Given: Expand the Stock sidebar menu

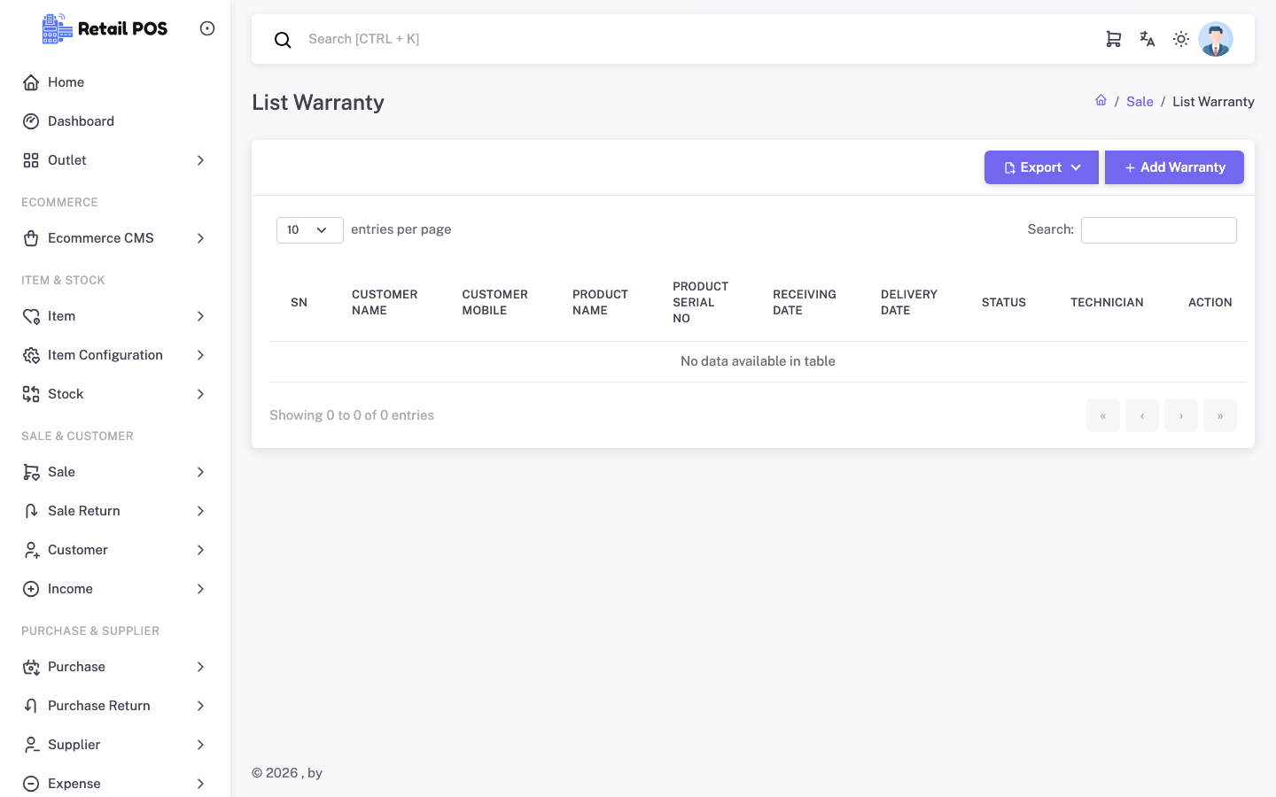Looking at the screenshot, I should pyautogui.click(x=115, y=394).
